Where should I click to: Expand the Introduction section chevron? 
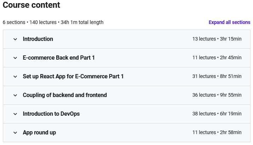click(15, 39)
